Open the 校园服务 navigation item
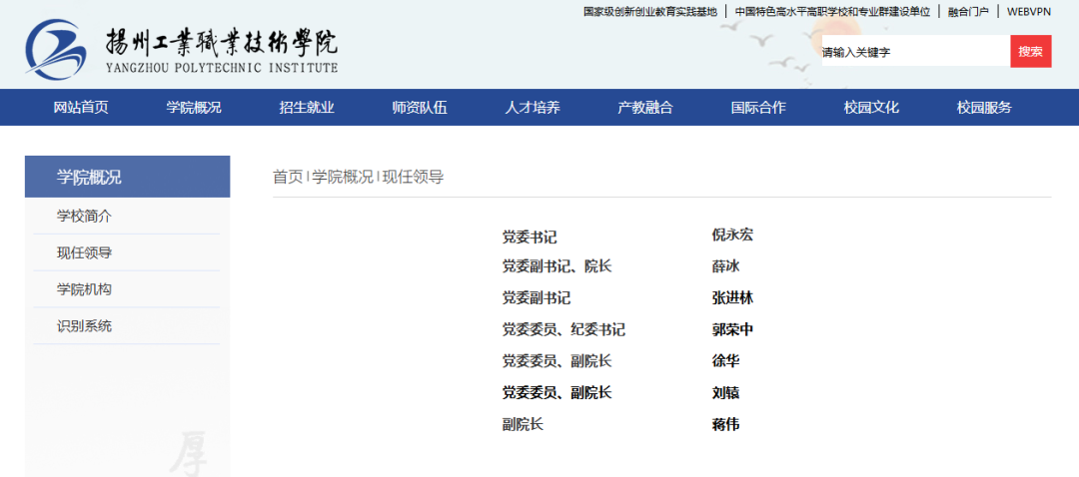This screenshot has width=1079, height=477. (984, 108)
